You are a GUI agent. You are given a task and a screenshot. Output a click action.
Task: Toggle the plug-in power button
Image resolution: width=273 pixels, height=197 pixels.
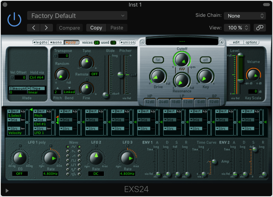pyautogui.click(x=14, y=19)
